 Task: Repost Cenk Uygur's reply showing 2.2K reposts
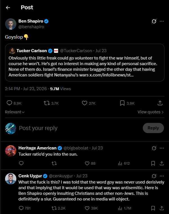54,208
